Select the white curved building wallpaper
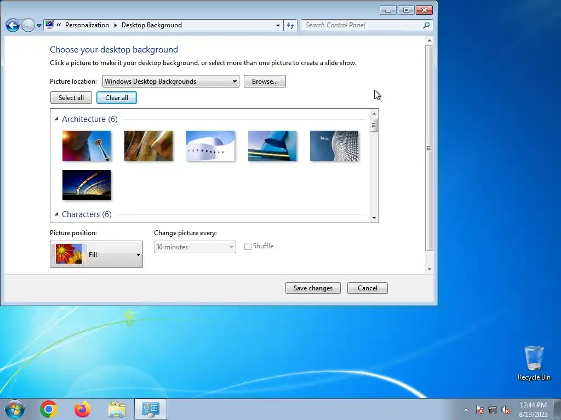 coord(210,145)
